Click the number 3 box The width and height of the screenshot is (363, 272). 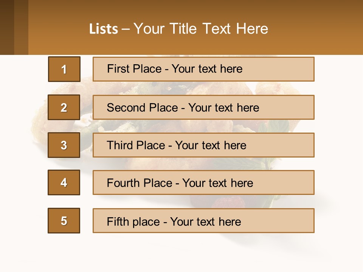coord(64,145)
